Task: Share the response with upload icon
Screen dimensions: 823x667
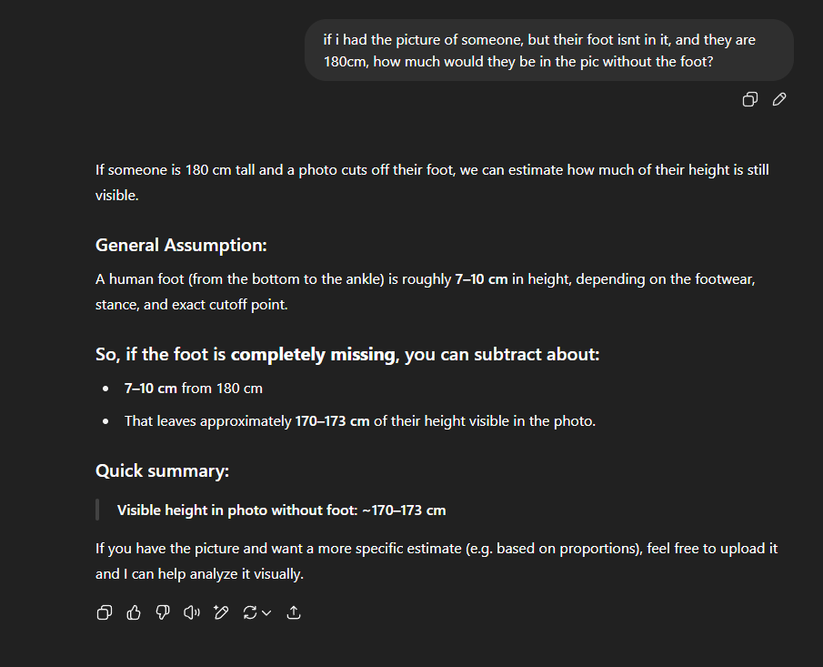Action: coord(294,612)
